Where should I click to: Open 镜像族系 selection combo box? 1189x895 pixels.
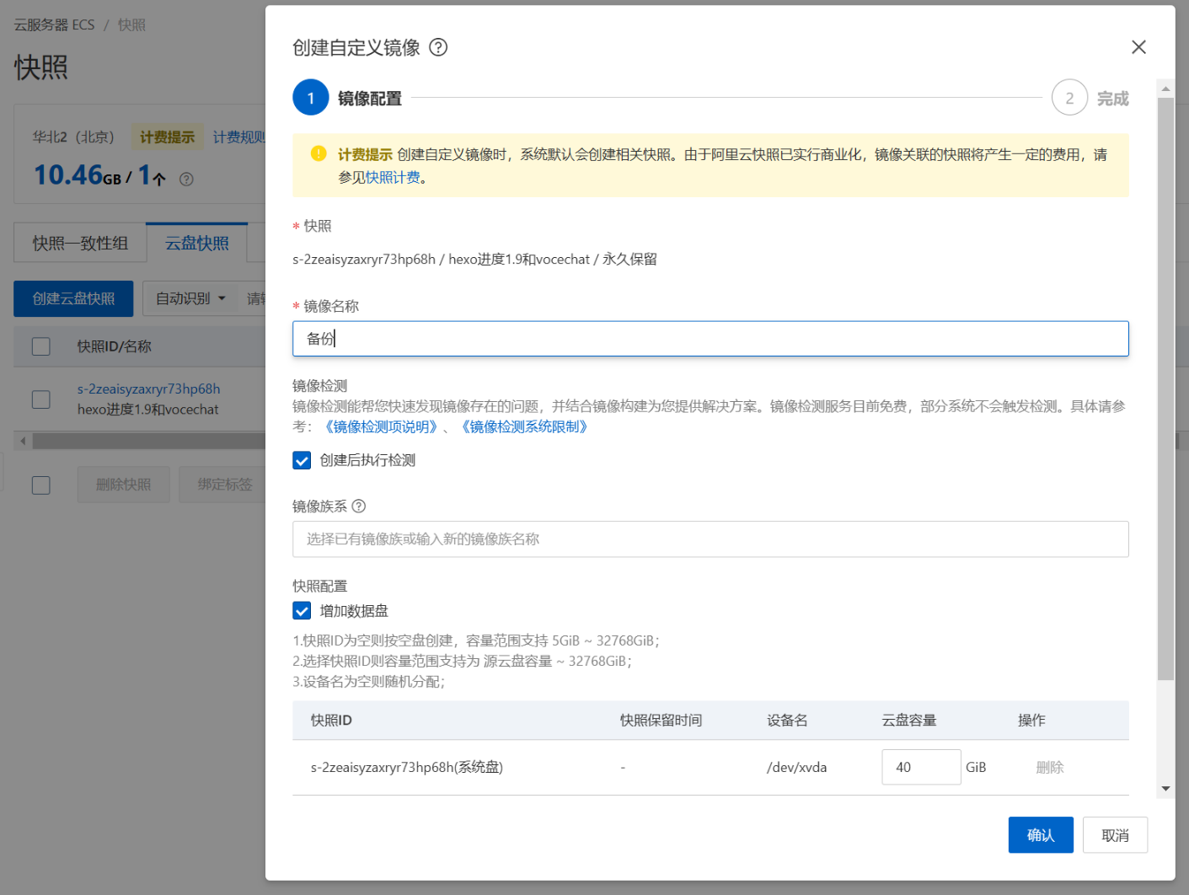pos(710,539)
